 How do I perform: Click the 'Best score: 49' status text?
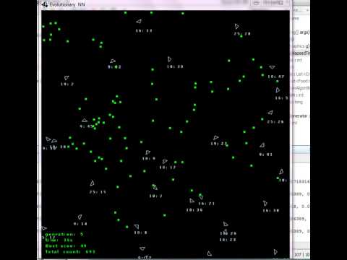[x=66, y=246]
